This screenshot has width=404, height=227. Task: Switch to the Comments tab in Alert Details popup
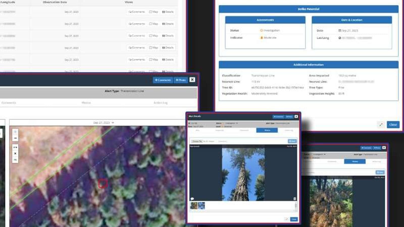[244, 130]
